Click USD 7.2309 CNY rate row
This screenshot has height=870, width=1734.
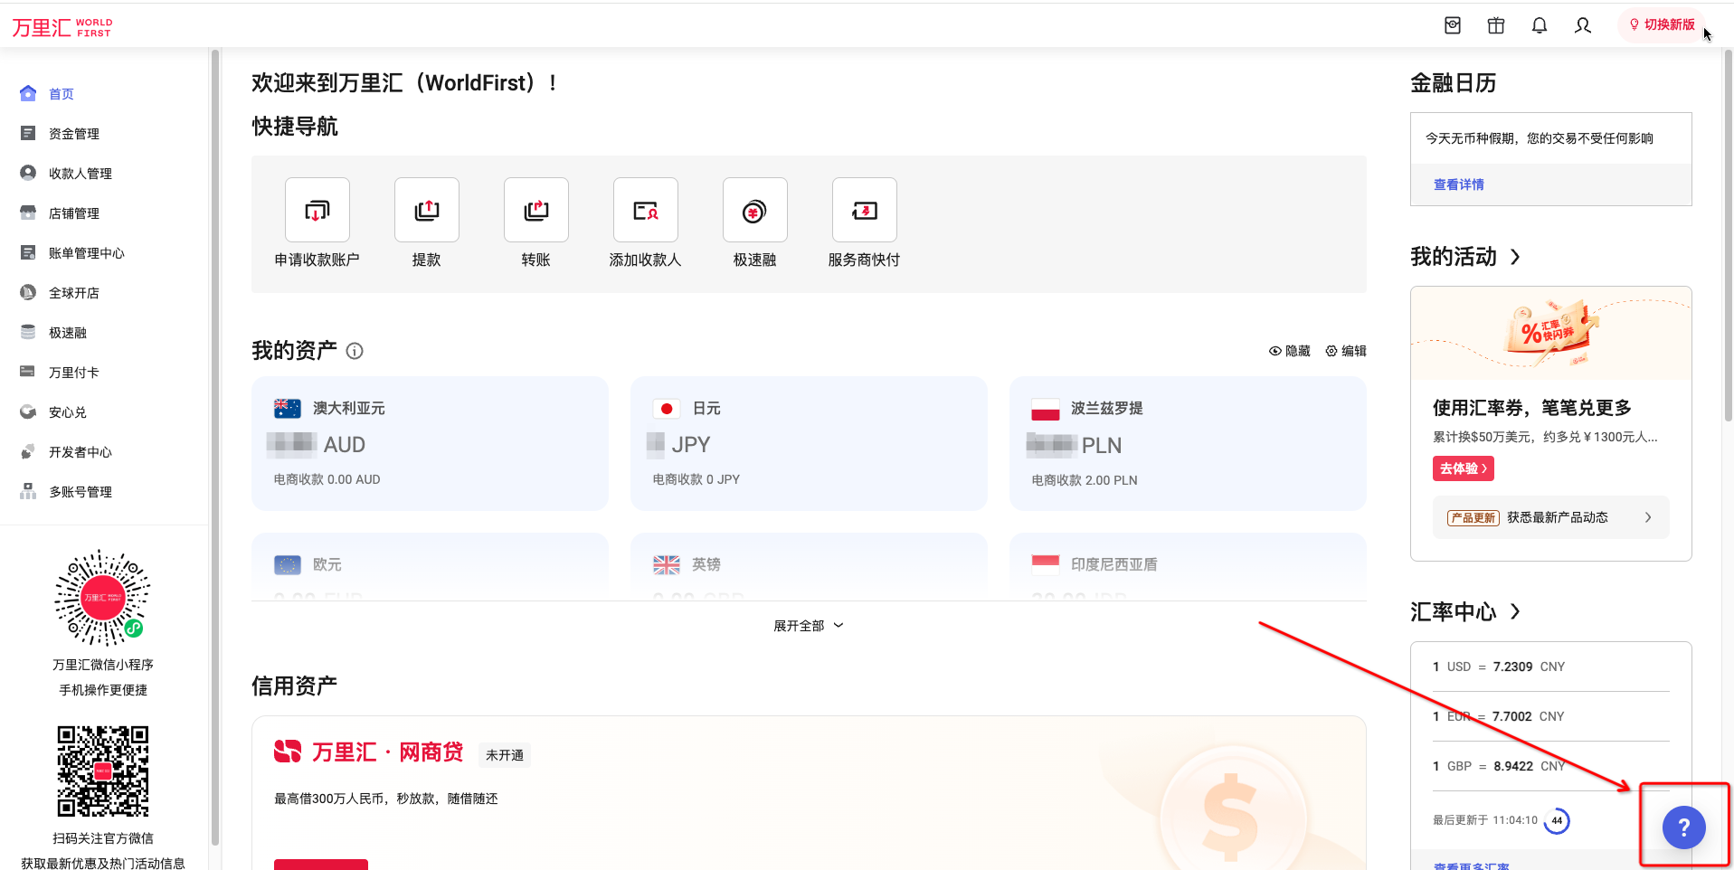point(1550,667)
